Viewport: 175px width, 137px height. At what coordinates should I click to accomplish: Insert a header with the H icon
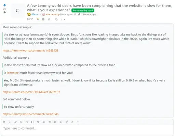coord(32,122)
